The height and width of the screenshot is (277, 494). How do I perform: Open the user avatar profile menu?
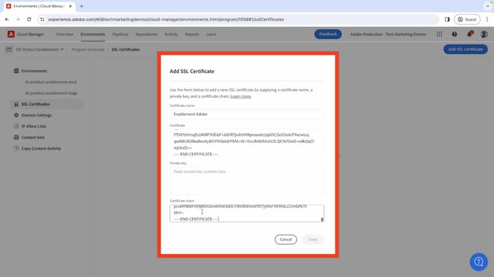click(484, 34)
